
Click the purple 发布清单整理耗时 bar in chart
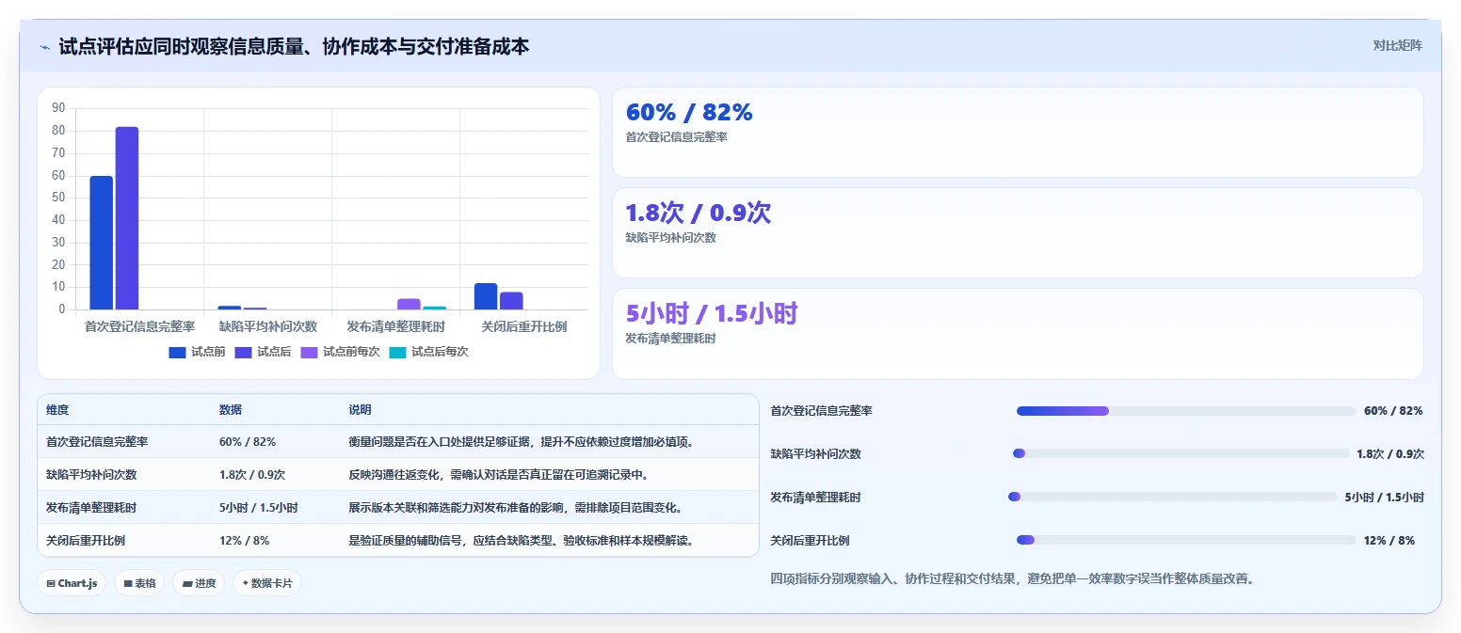409,304
